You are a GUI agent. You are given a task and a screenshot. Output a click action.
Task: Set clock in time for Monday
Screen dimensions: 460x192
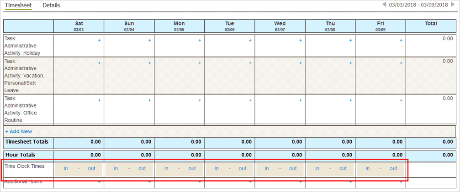[166, 169]
